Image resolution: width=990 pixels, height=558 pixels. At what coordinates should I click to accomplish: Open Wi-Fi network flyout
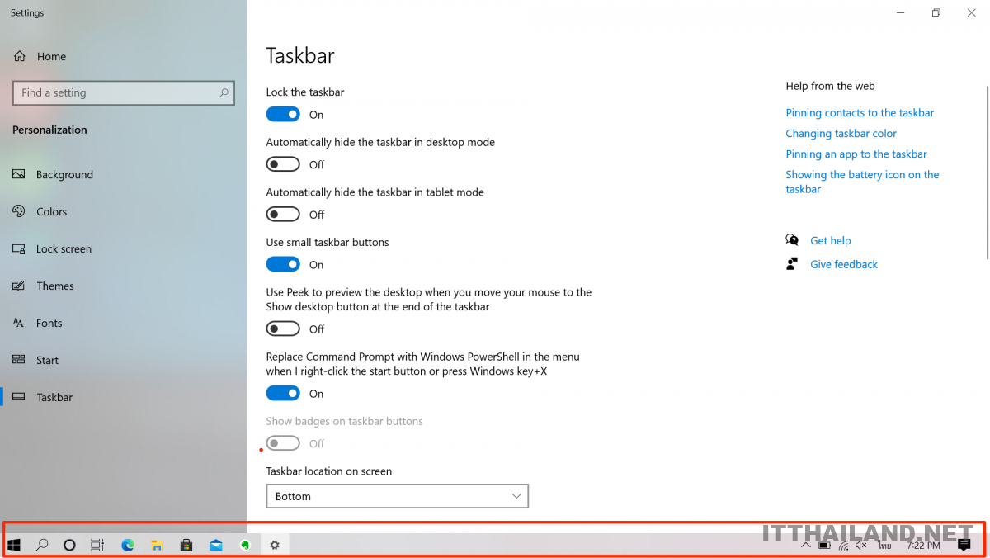point(843,545)
